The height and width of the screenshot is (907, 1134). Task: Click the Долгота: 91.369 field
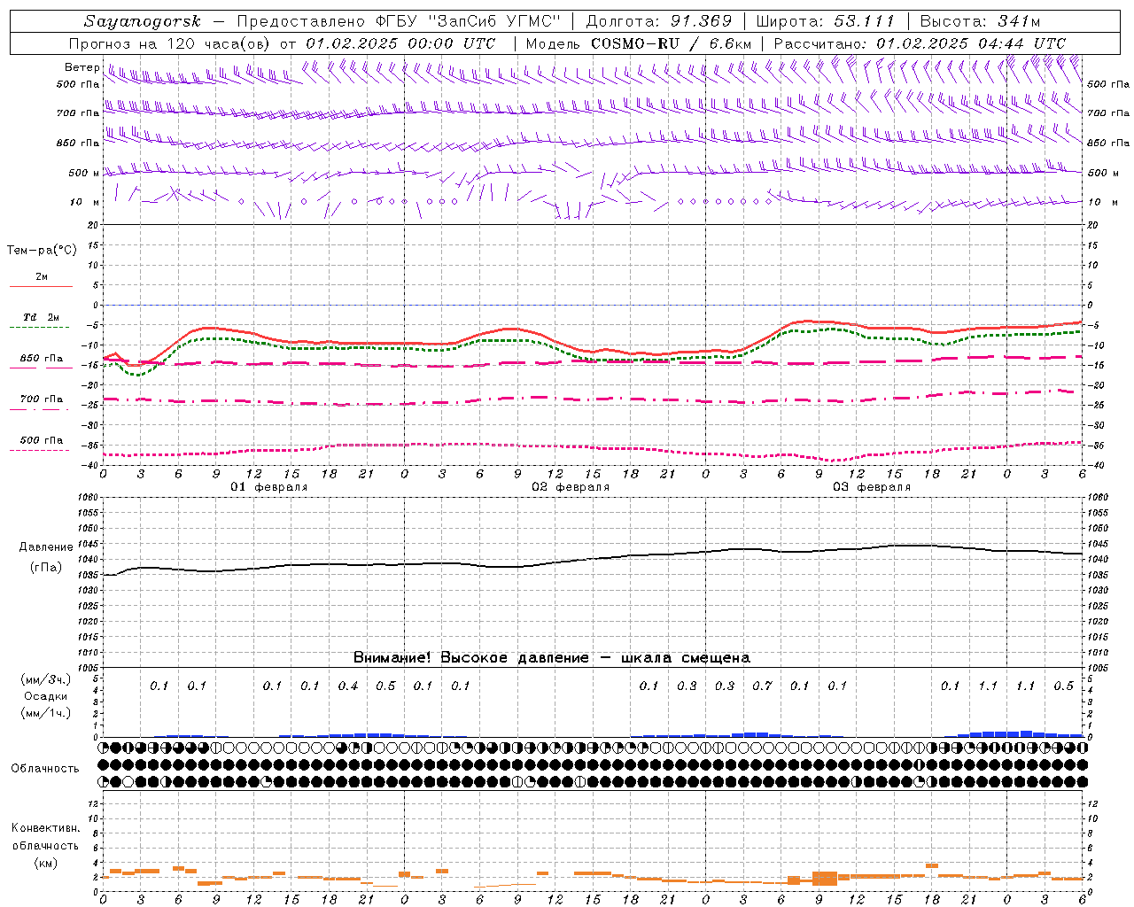[x=659, y=21]
